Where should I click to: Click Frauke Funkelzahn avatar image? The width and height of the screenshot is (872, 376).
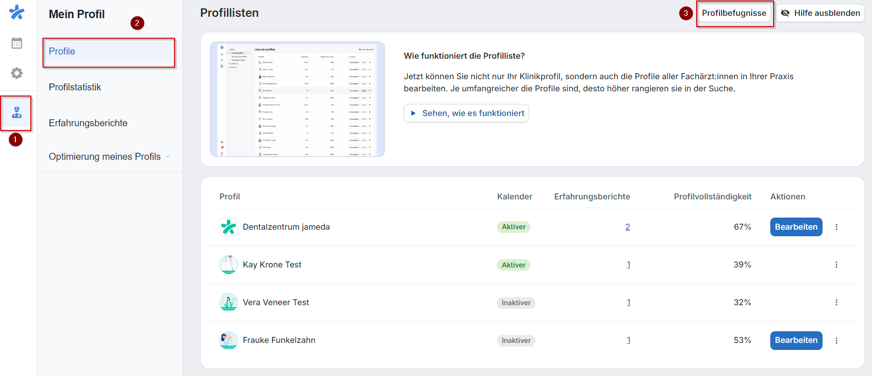(229, 340)
